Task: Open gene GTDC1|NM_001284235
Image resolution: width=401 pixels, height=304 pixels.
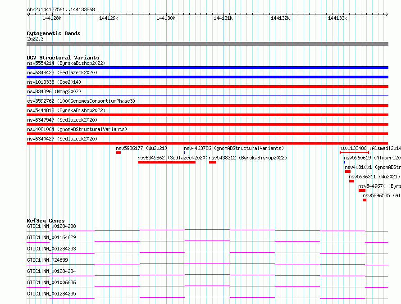Action: tap(51, 294)
